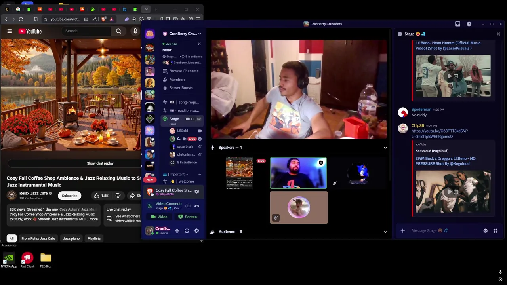This screenshot has width=507, height=285.
Task: Open the Relax Jazz Cafe channel name
Action: [x=33, y=193]
